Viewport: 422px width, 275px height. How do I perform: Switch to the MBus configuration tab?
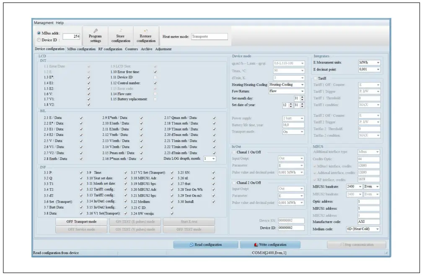tap(81, 49)
